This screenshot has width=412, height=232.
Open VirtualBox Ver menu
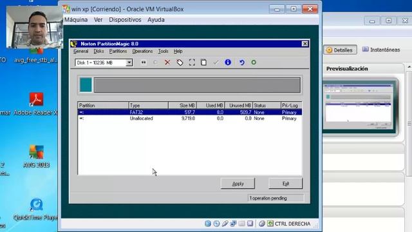(98, 20)
